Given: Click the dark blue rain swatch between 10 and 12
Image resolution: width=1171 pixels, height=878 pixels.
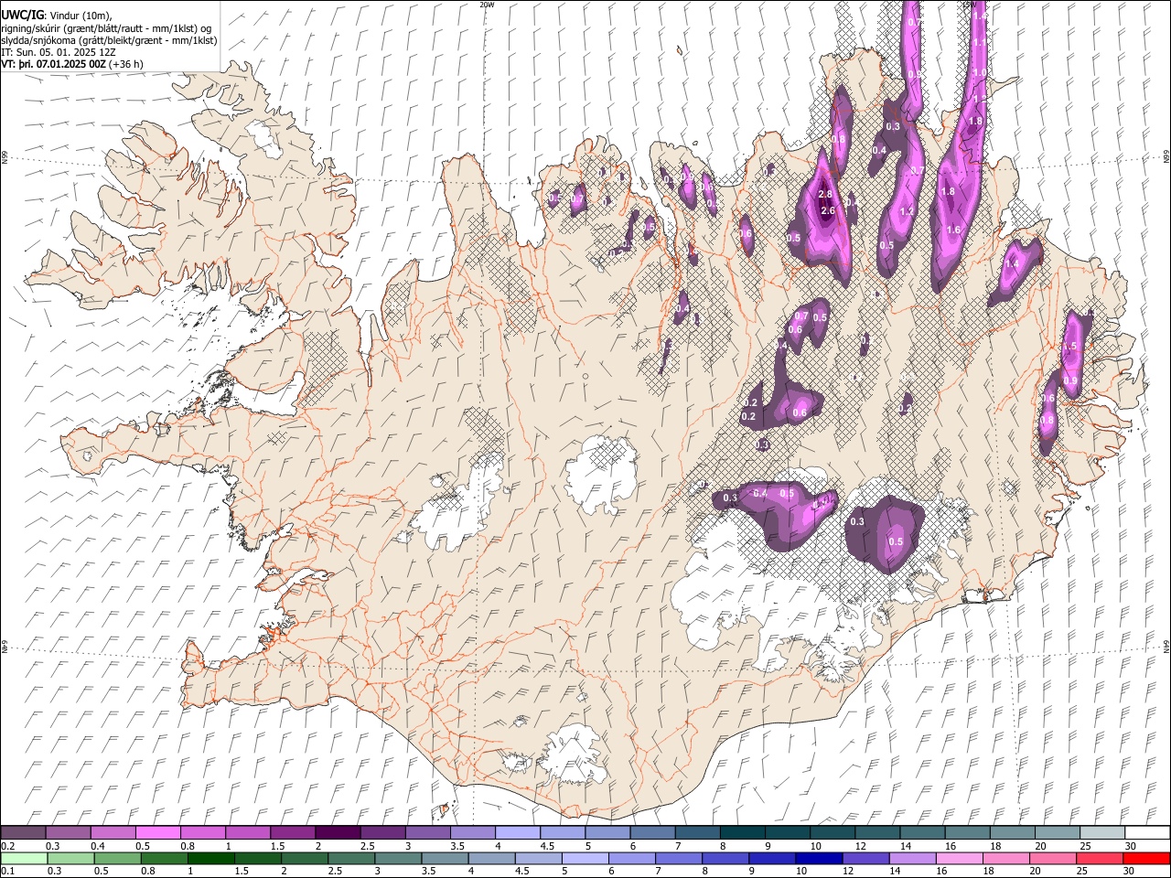Looking at the screenshot, I should (x=819, y=858).
